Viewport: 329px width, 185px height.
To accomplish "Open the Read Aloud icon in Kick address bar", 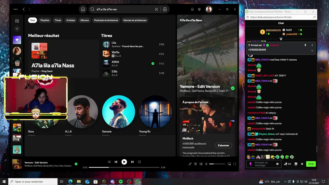I will pyautogui.click(x=314, y=17).
